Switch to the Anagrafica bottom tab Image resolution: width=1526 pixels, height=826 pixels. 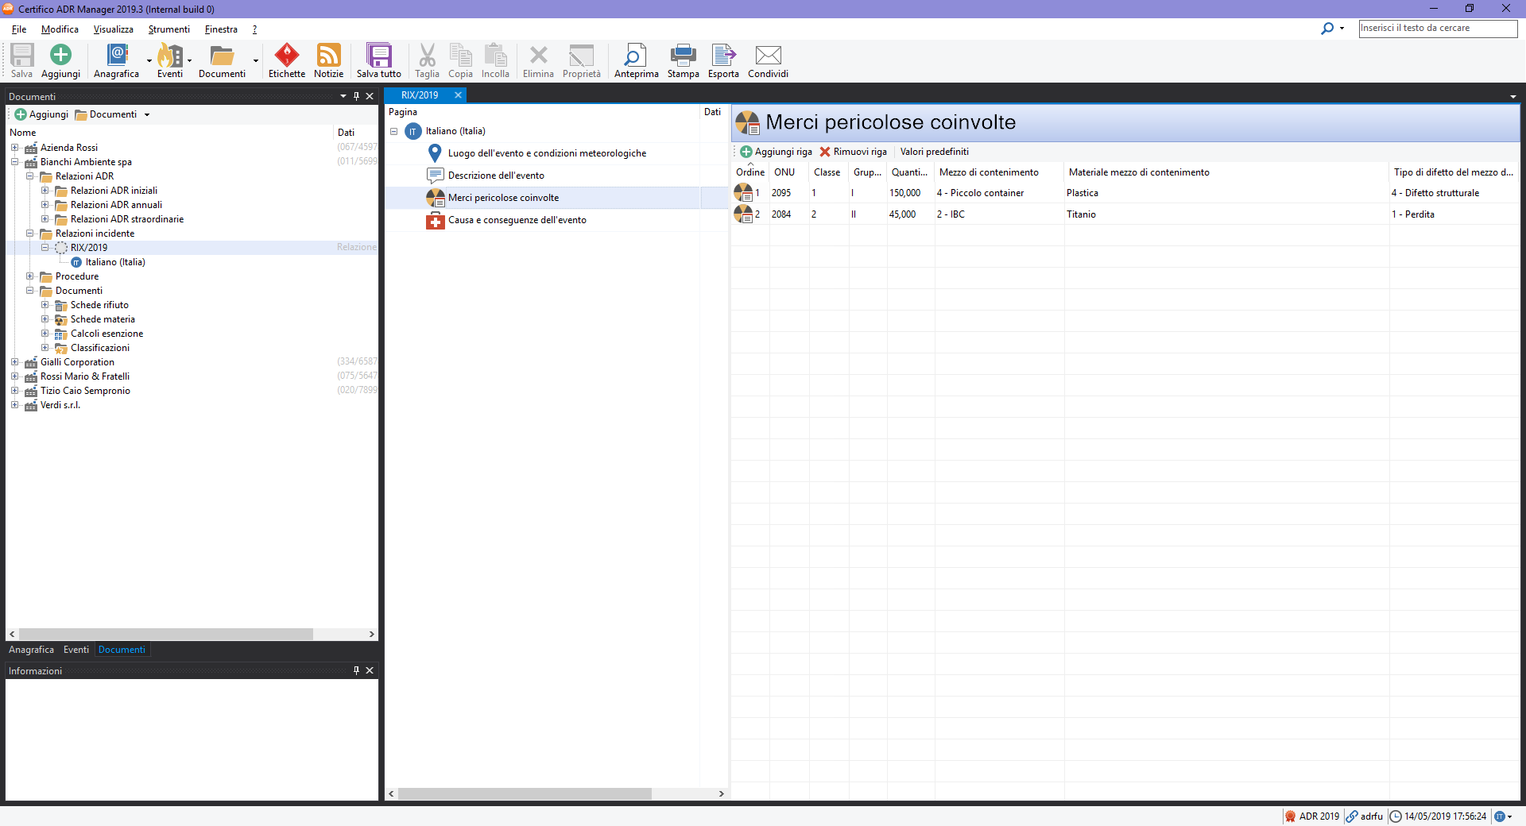point(31,650)
